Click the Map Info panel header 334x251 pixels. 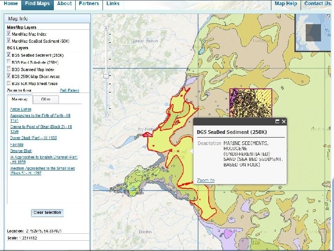[x=47, y=19]
